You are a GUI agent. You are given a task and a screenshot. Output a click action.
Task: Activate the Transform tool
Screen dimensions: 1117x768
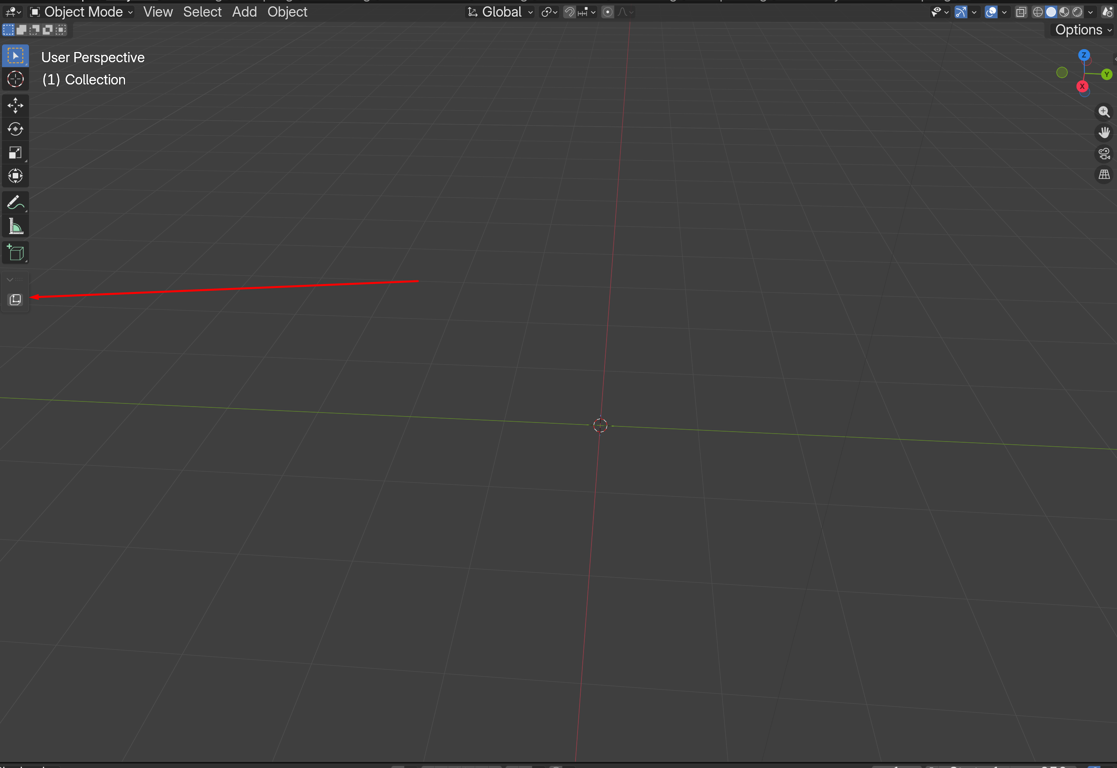tap(15, 176)
